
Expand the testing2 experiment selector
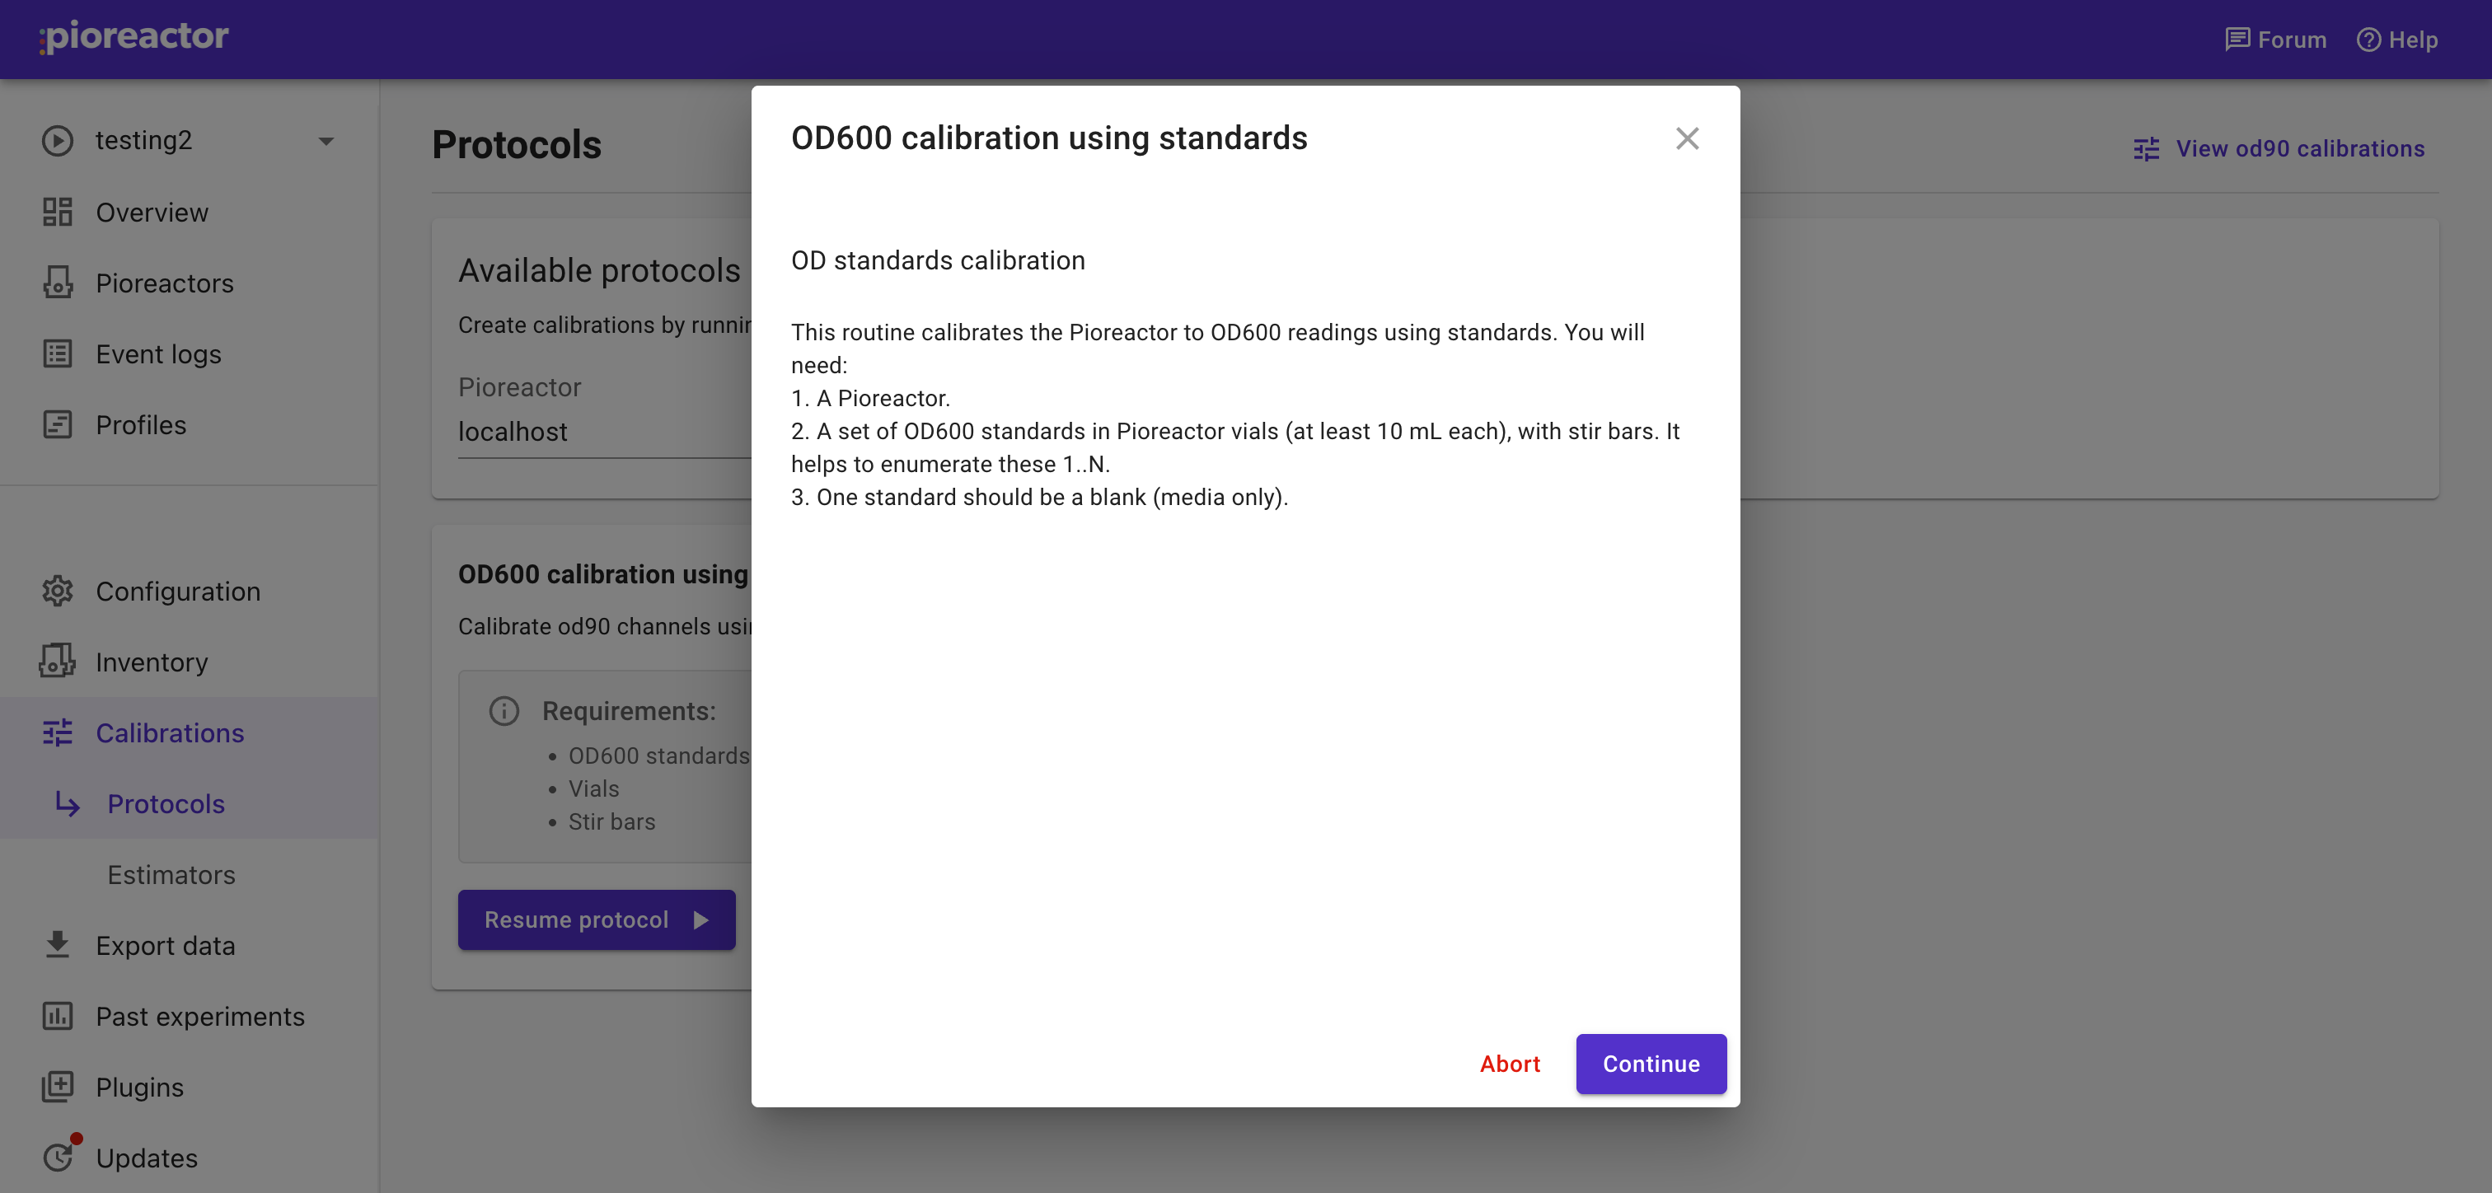point(326,140)
